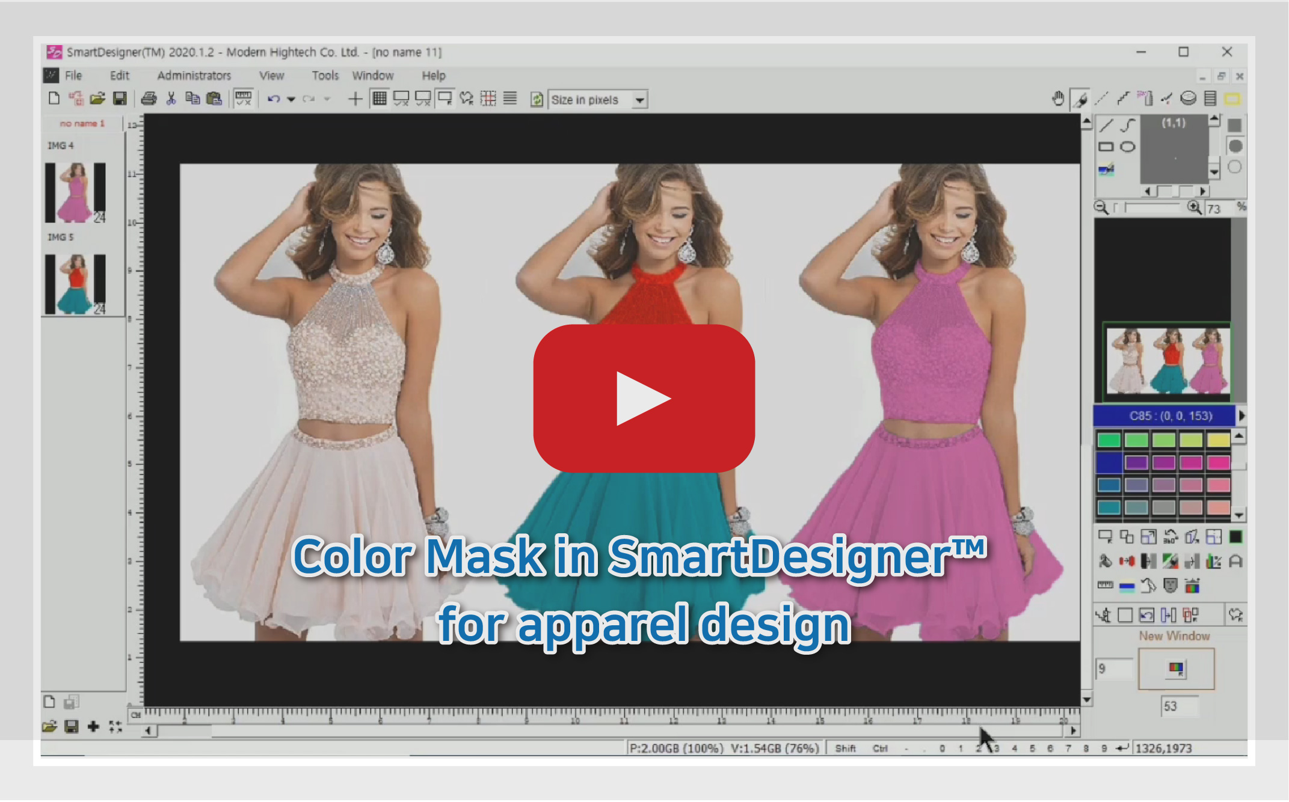Click the 360 degree rotate icon
The width and height of the screenshot is (1289, 802).
[1171, 536]
